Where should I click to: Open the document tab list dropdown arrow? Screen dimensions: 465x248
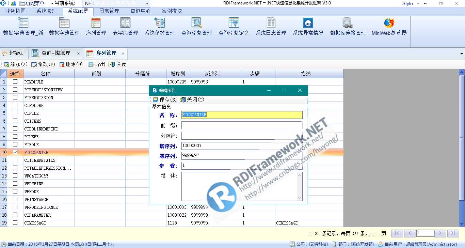462,53
